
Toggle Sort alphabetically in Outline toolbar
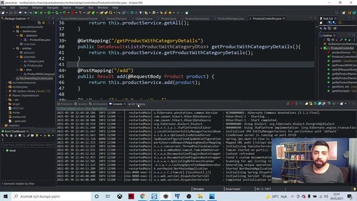(x=332, y=40)
